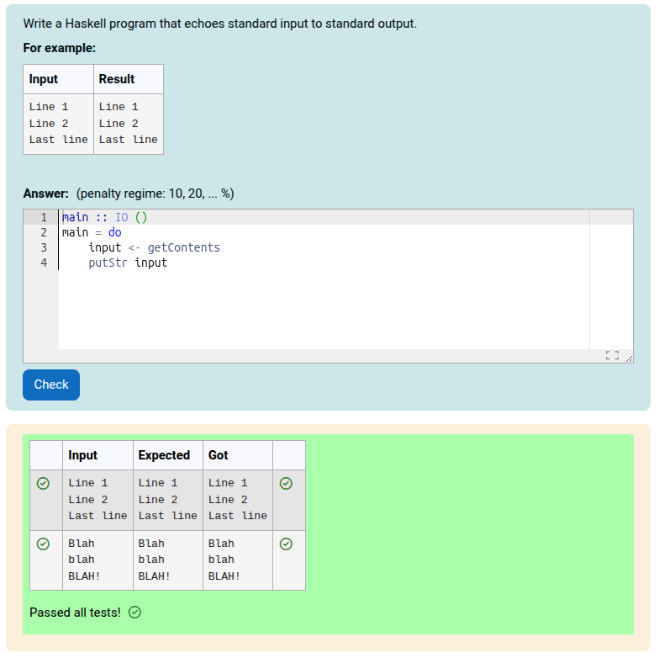Click line number 2 in gutter
The image size is (659, 658).
[x=44, y=232]
